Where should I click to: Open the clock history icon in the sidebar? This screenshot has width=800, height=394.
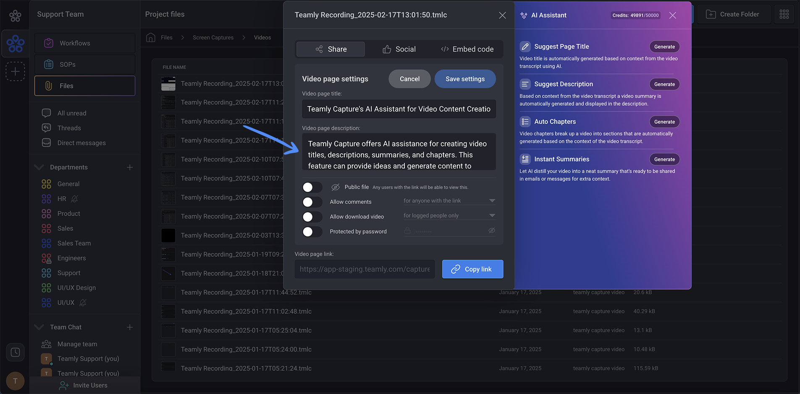pos(15,352)
